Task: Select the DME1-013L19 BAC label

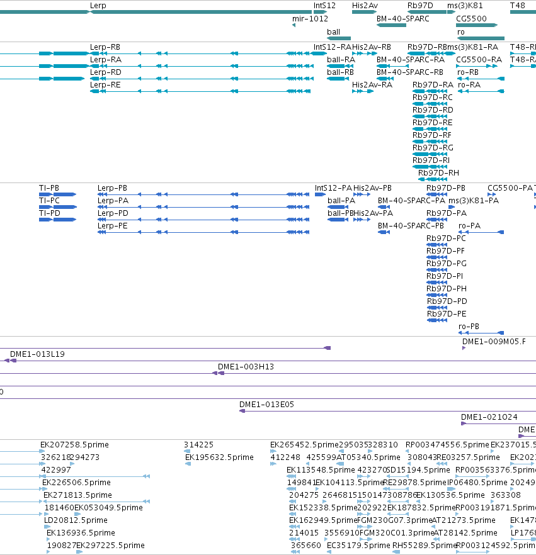Action: (37, 354)
